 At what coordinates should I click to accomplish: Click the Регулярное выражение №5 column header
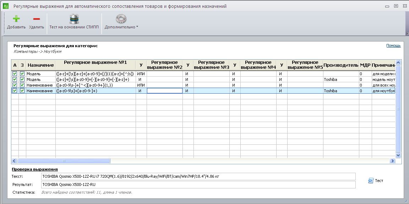pos(305,65)
